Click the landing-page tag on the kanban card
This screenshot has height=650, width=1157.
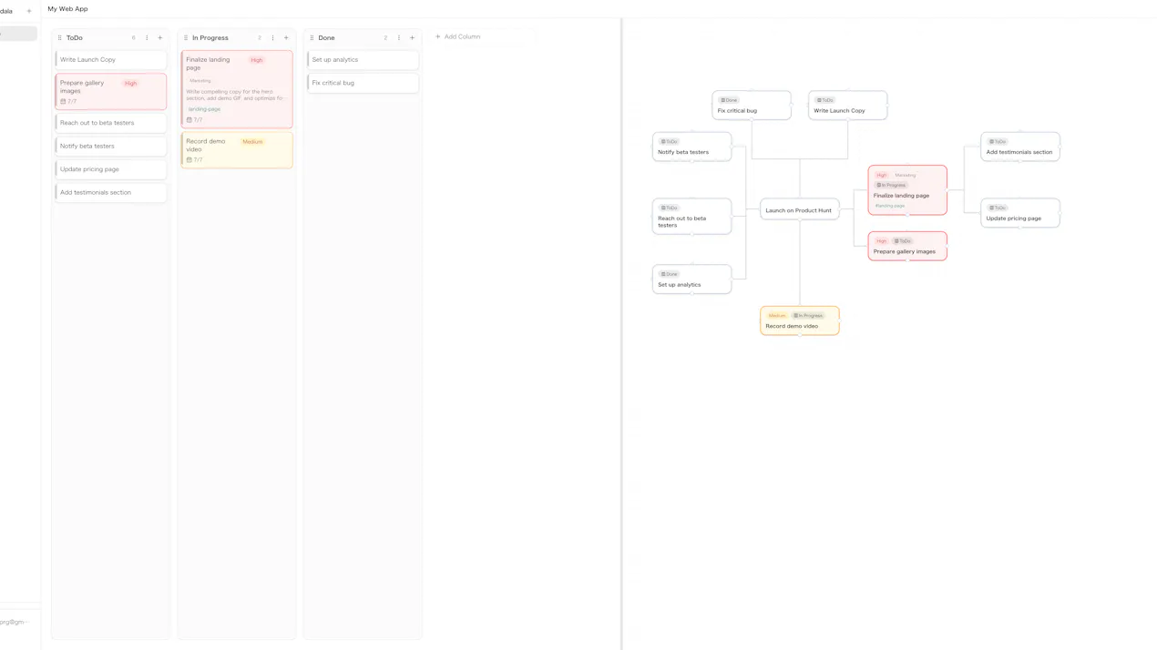pos(205,109)
